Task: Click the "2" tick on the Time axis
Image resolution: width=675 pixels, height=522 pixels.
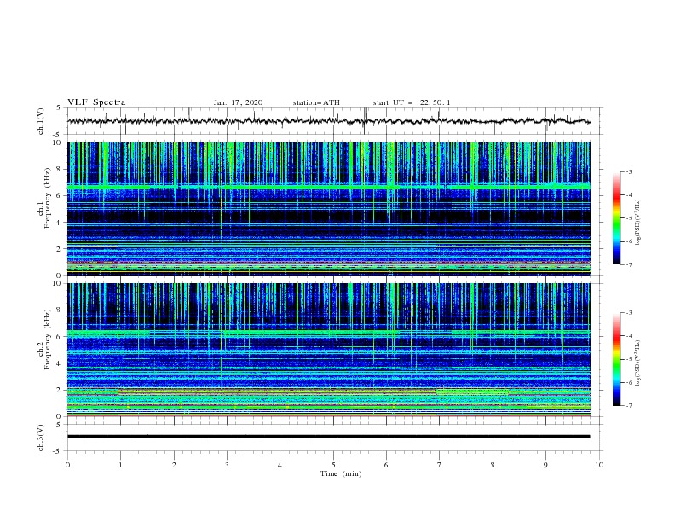Action: pyautogui.click(x=174, y=465)
